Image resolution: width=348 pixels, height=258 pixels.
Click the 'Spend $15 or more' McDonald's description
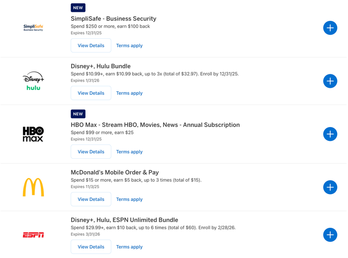tap(136, 180)
